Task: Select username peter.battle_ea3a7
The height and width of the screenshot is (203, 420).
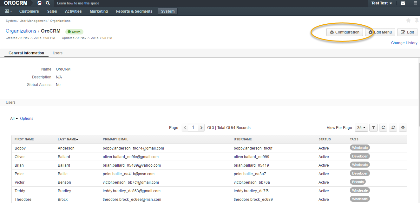Action: pyautogui.click(x=250, y=174)
